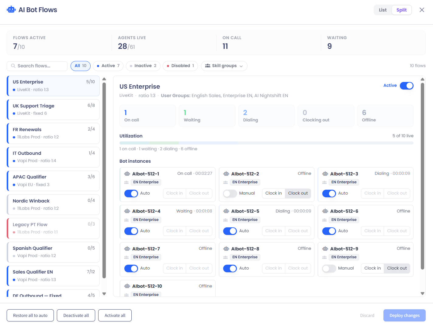
Task: Click the detail panel's scroll-up arrow
Action: 422,79
